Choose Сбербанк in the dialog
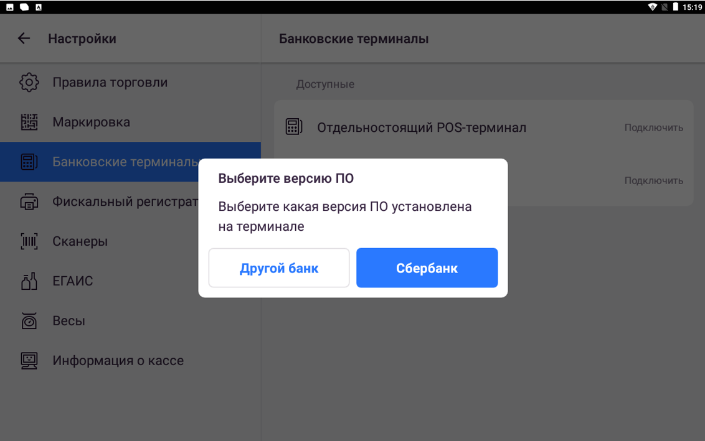This screenshot has height=441, width=705. coord(427,268)
